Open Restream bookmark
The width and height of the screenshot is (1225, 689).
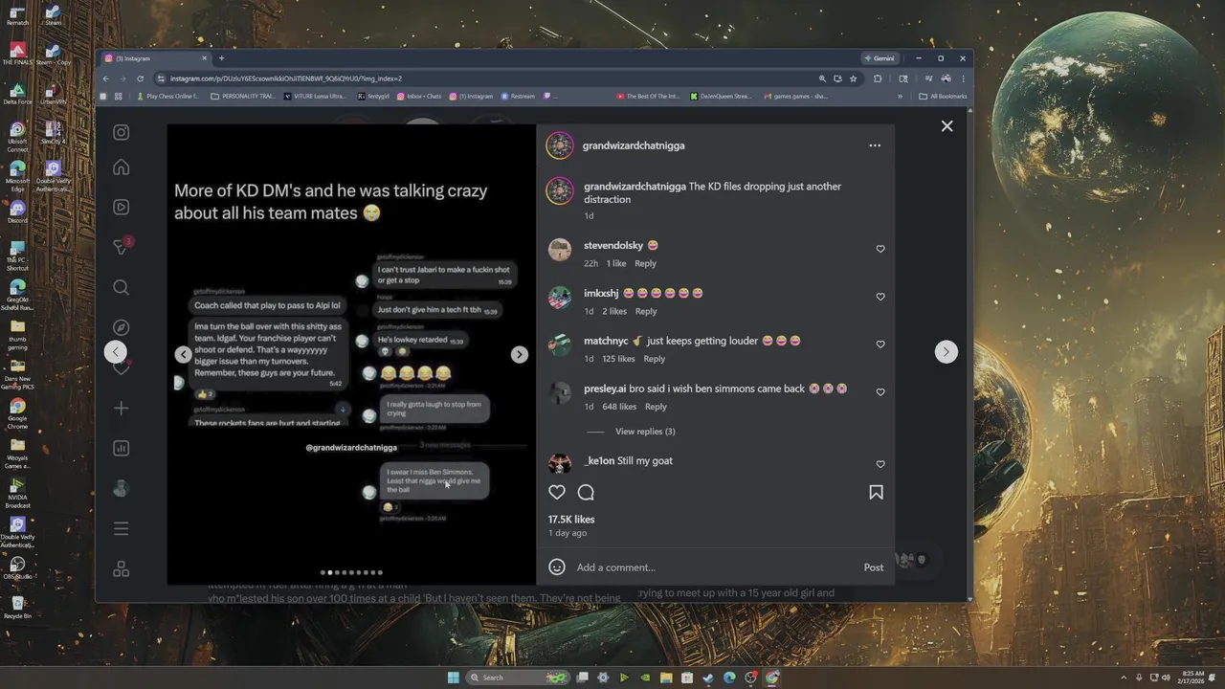[518, 96]
